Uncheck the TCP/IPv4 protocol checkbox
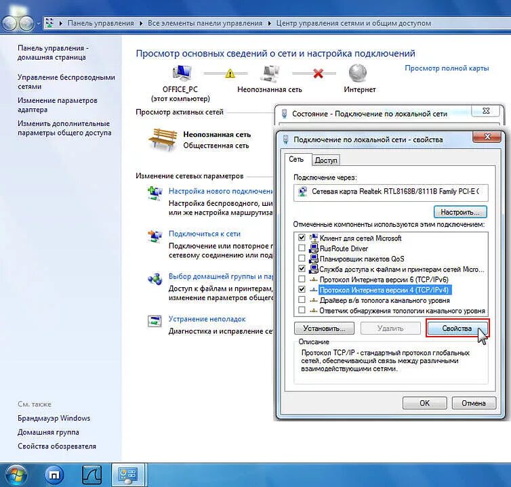The width and height of the screenshot is (511, 487). (x=302, y=289)
